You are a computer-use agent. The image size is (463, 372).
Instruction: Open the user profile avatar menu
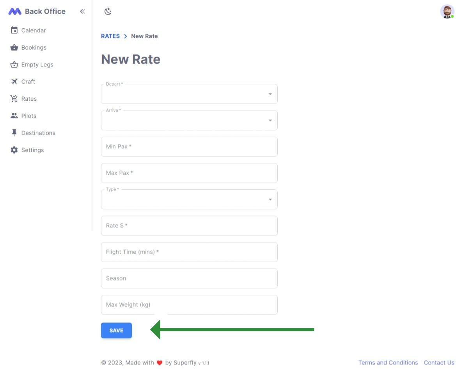pyautogui.click(x=447, y=11)
